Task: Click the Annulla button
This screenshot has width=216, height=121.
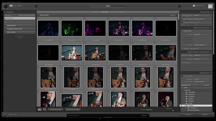Action: coord(188,114)
